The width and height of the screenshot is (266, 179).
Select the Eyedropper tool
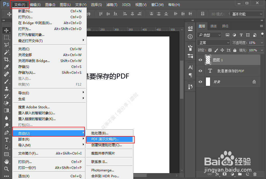6,67
